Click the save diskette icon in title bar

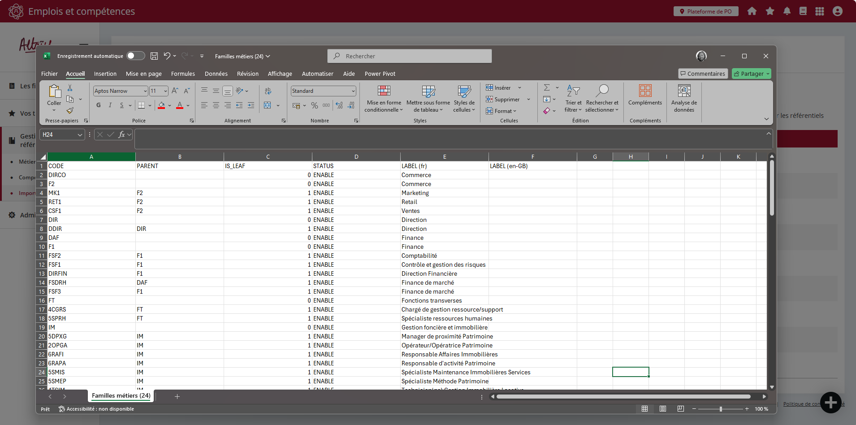154,56
